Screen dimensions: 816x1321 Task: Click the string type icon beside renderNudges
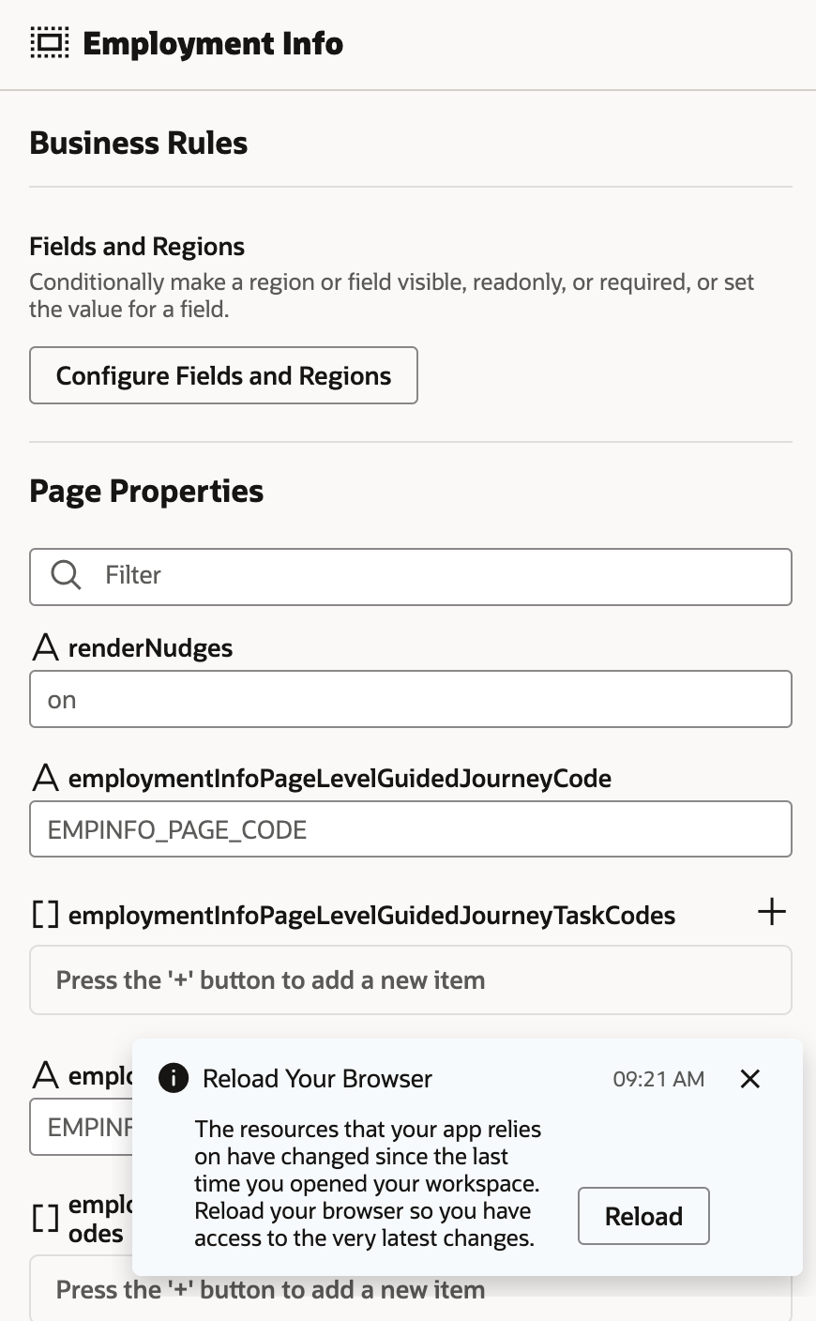point(45,647)
